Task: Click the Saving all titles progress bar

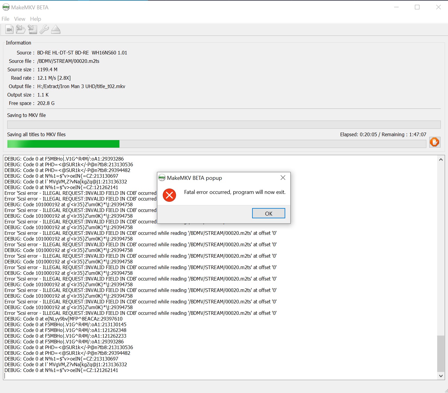Action: [217, 144]
